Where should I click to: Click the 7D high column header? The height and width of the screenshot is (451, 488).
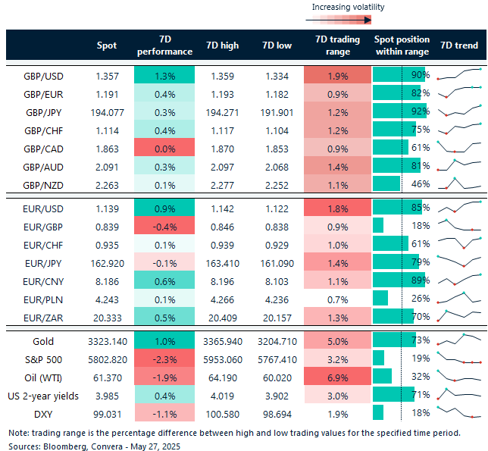(222, 45)
